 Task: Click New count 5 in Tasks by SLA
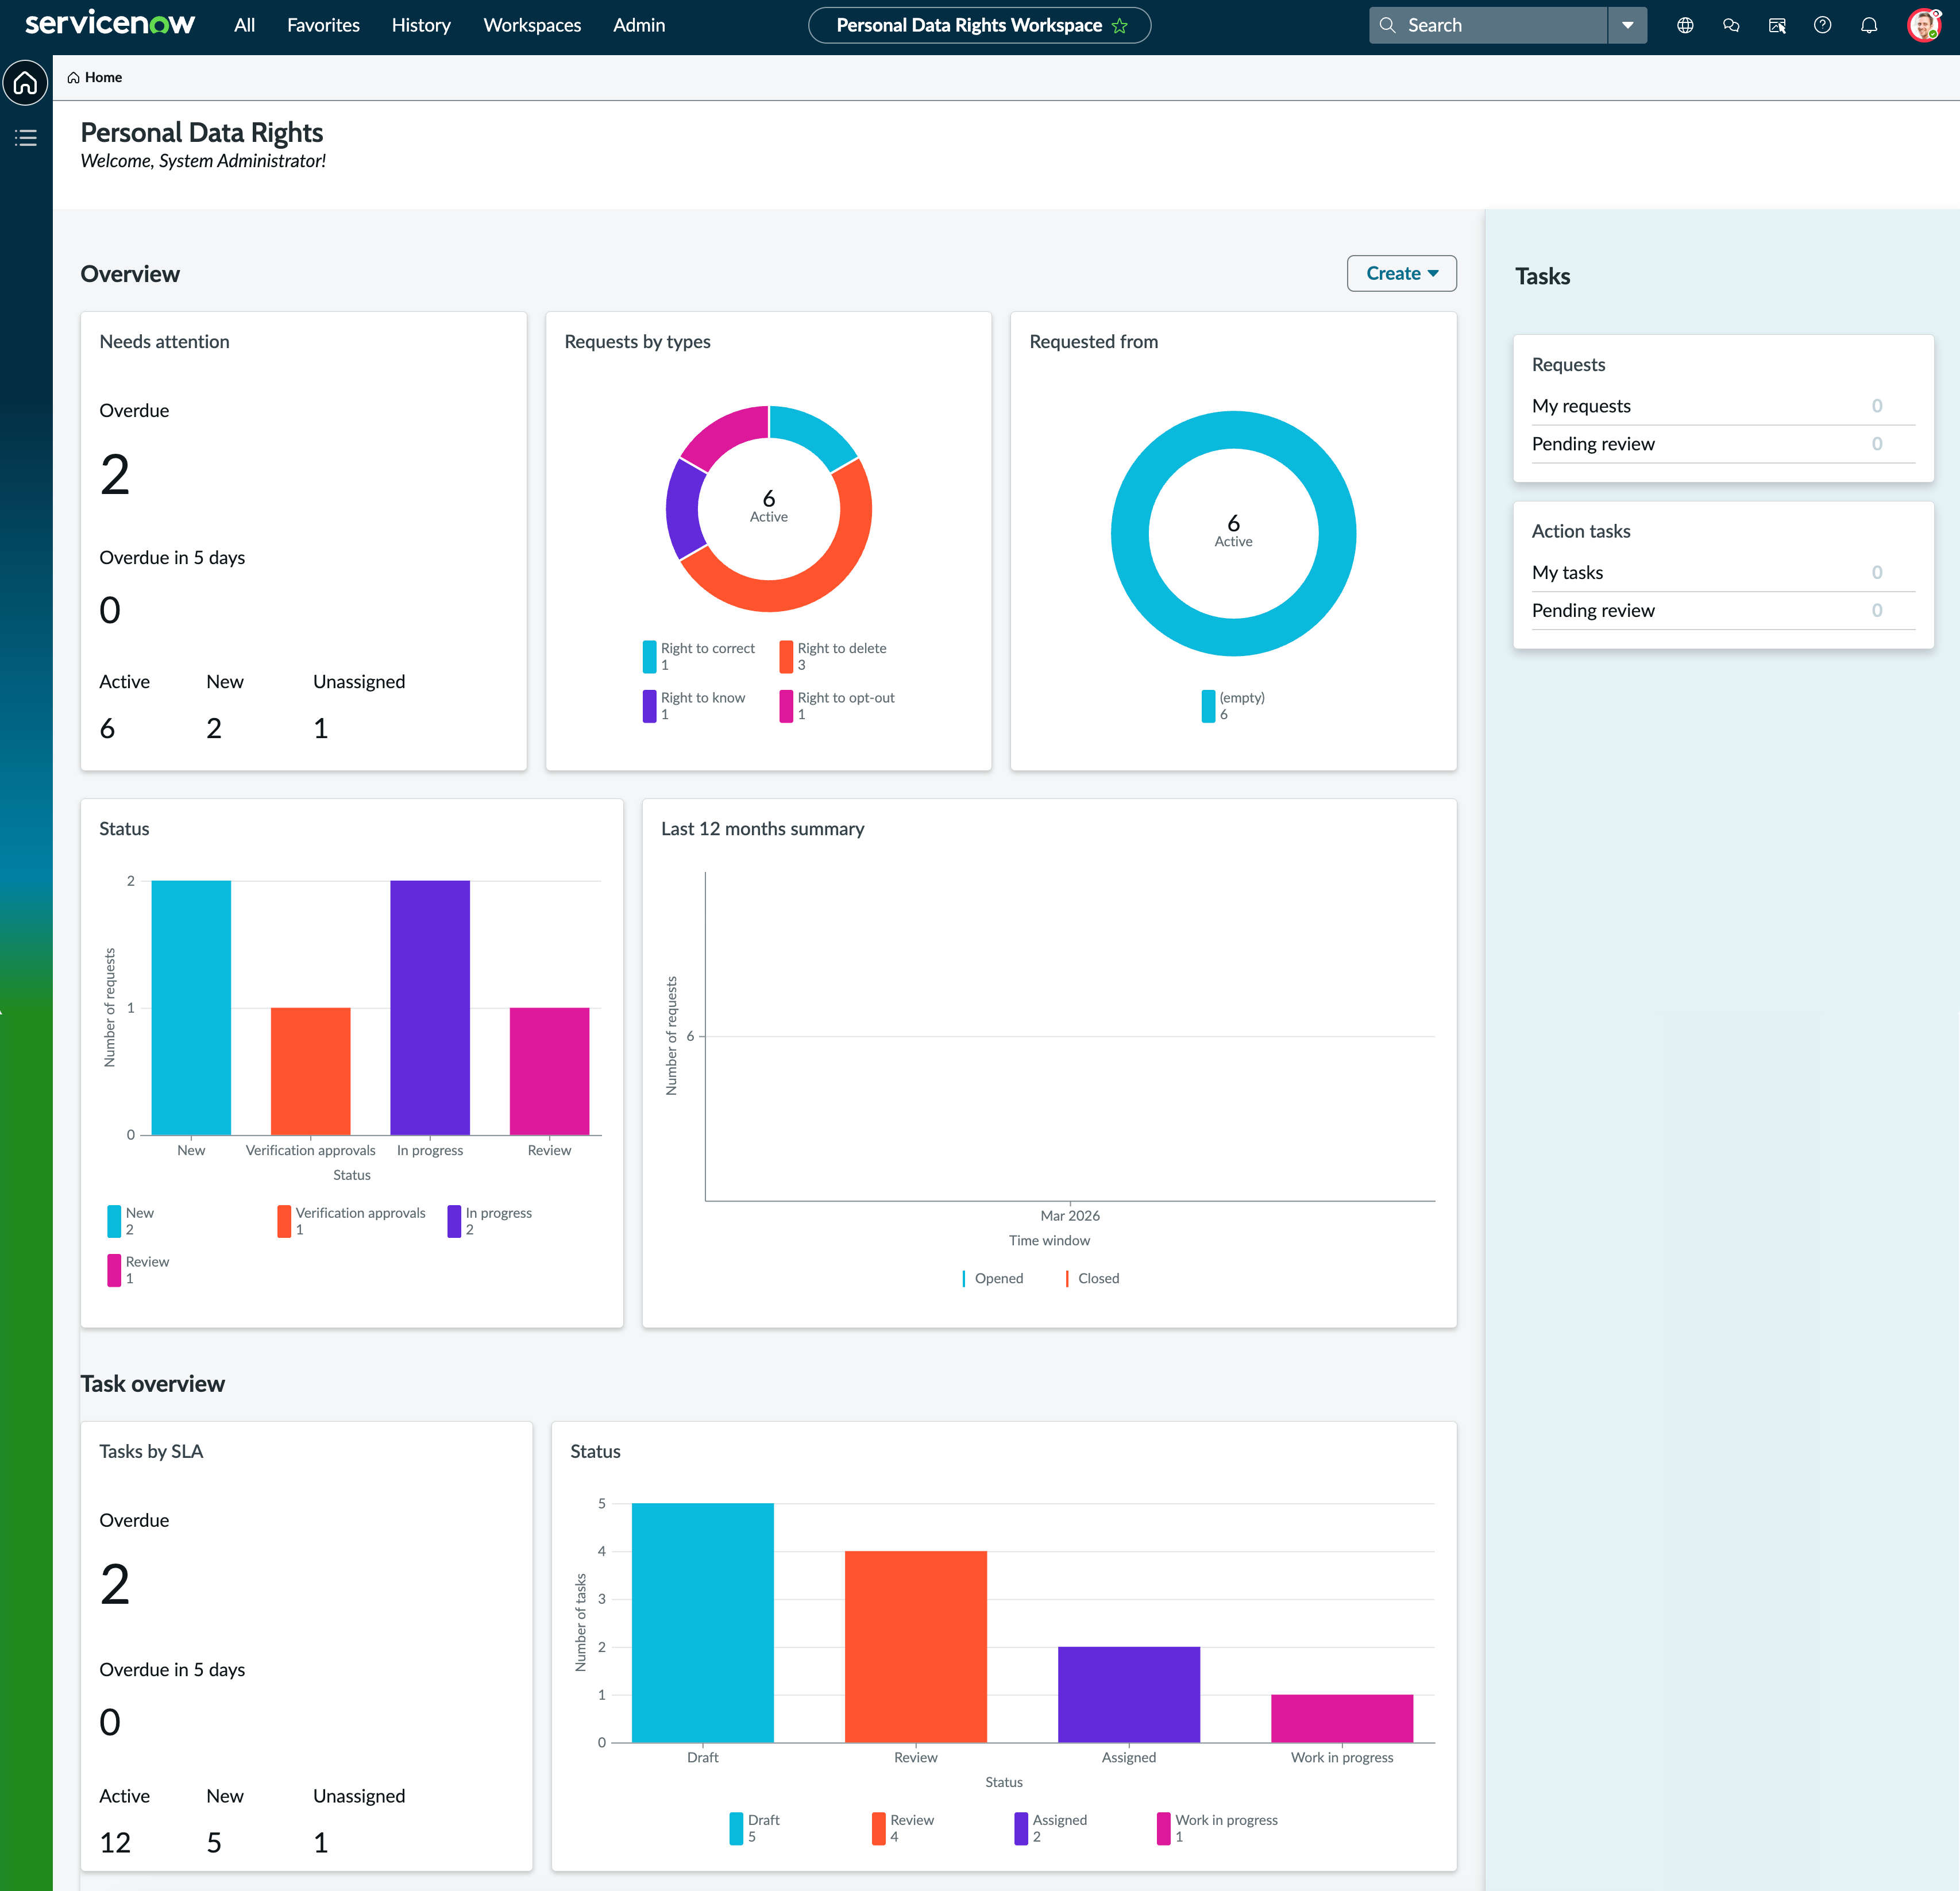[x=214, y=1843]
